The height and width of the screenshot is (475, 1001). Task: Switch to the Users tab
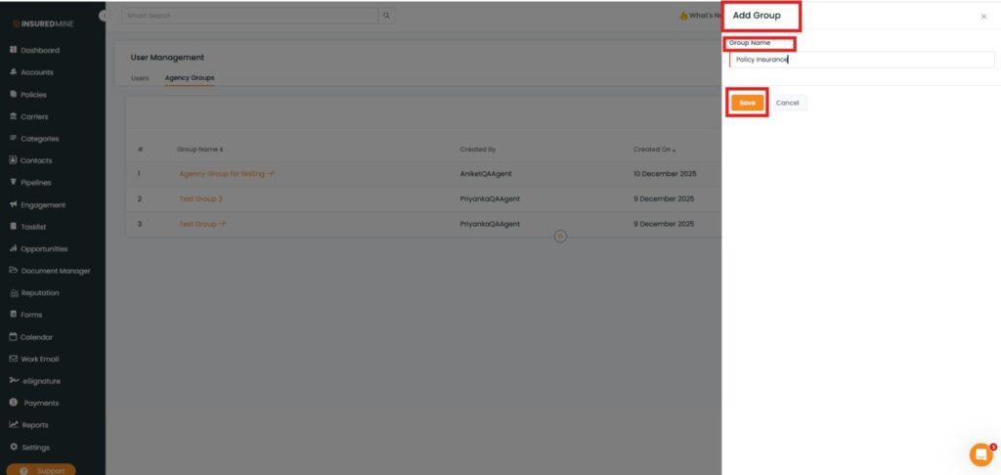140,78
